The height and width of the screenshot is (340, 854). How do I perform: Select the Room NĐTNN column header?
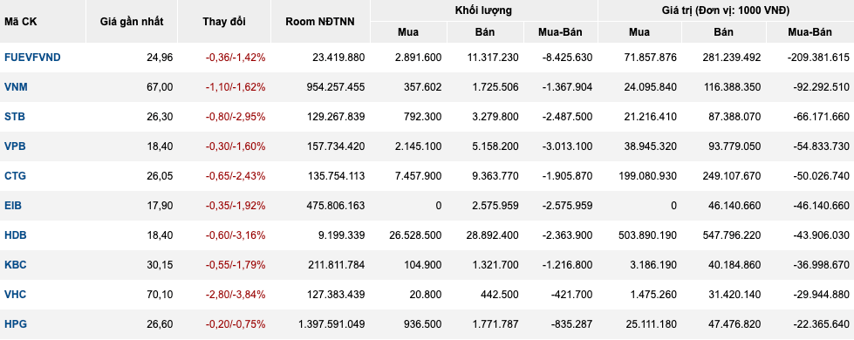click(320, 22)
